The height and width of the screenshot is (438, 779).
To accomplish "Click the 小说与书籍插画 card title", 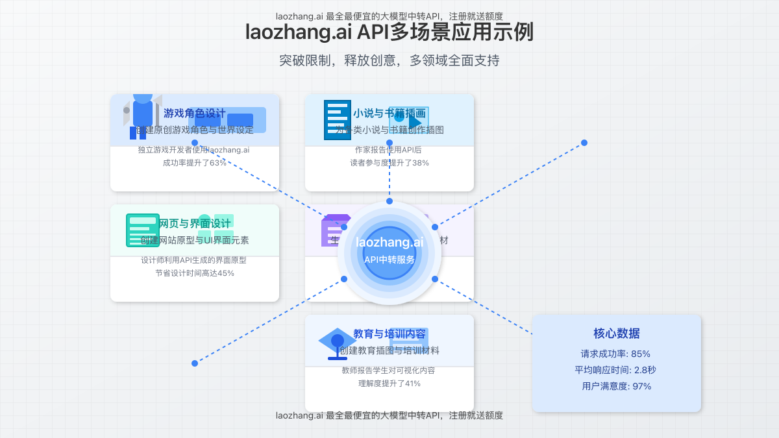I will [x=389, y=114].
